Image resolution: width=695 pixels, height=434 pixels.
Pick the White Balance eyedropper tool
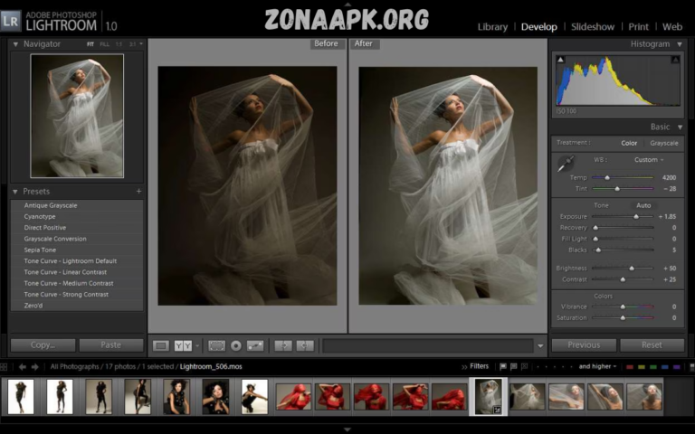pyautogui.click(x=566, y=164)
